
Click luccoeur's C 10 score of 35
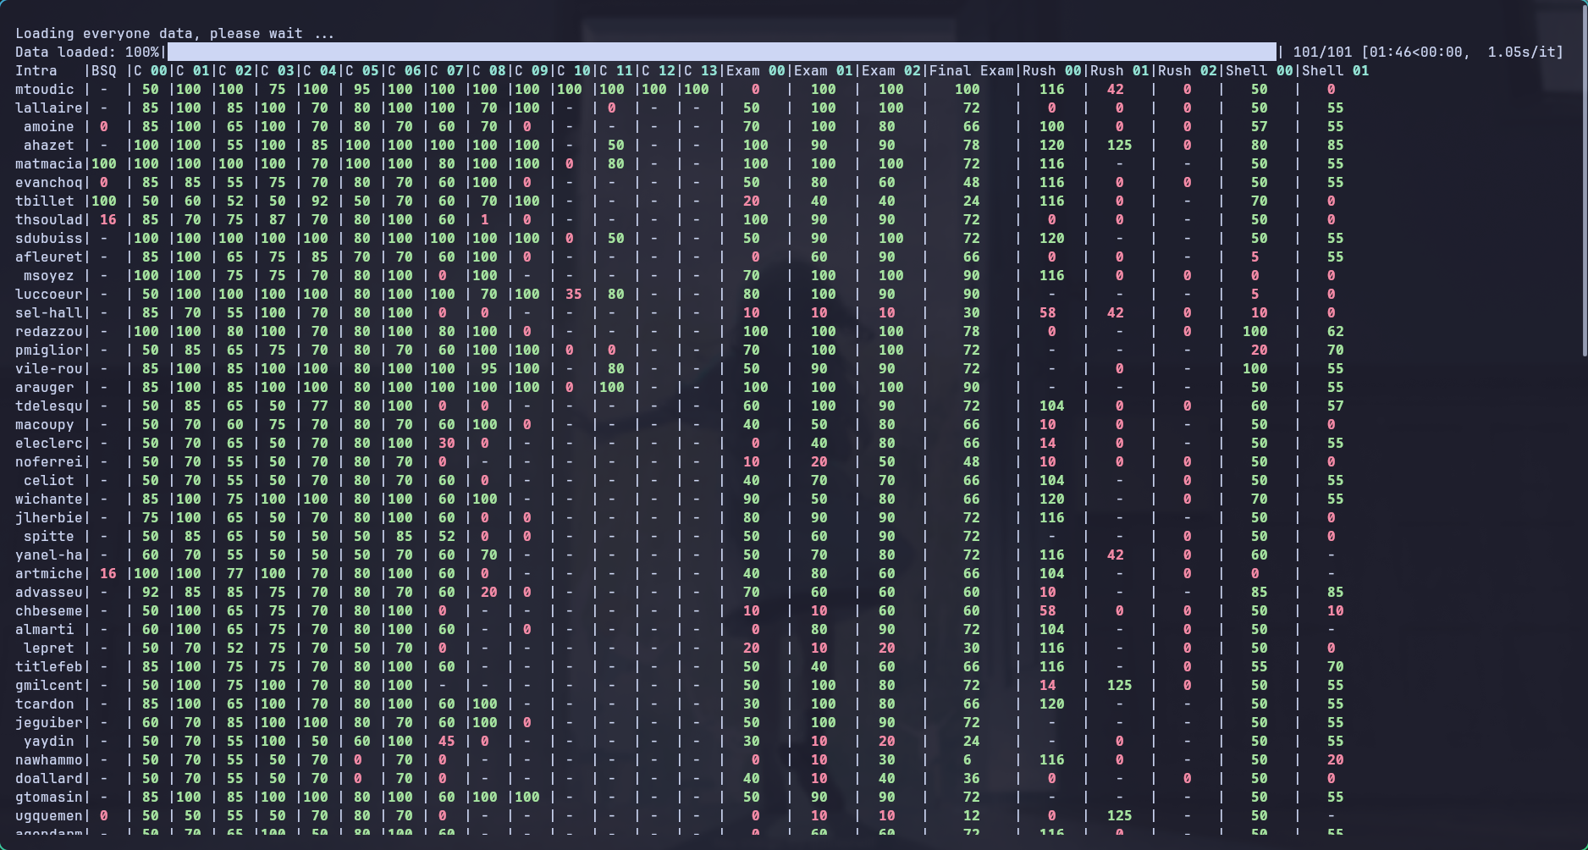574,294
